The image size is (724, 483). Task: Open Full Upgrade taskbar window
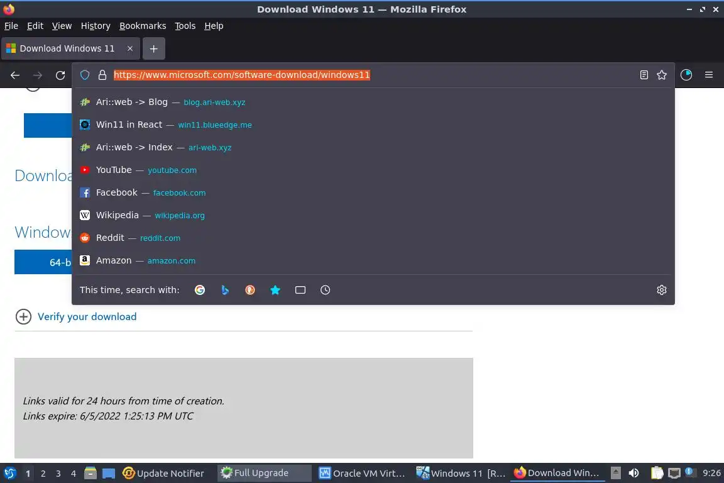(265, 473)
